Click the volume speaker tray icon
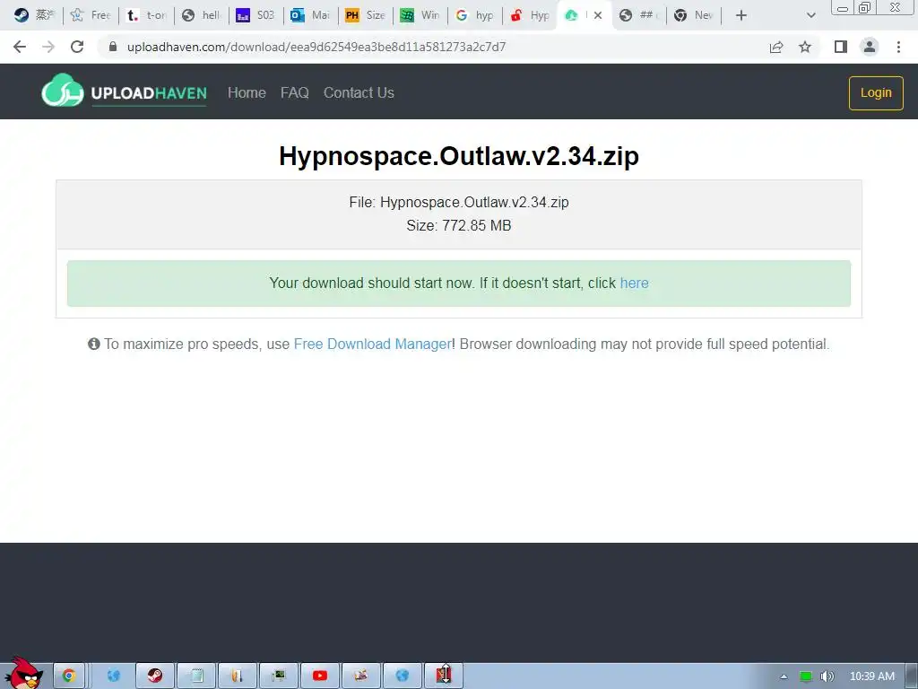 pyautogui.click(x=827, y=676)
